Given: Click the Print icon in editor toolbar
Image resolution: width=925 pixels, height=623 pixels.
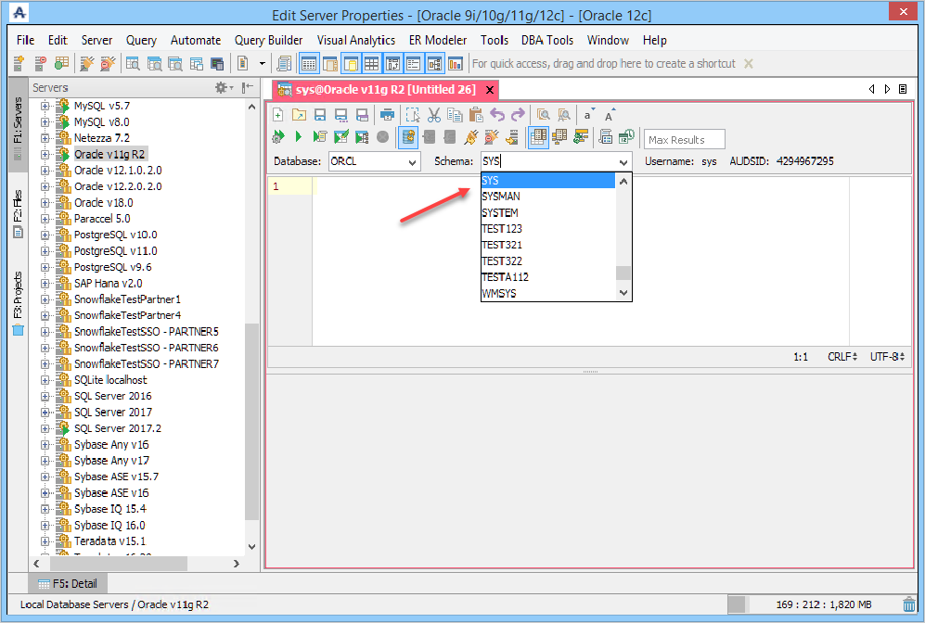Looking at the screenshot, I should [x=387, y=115].
